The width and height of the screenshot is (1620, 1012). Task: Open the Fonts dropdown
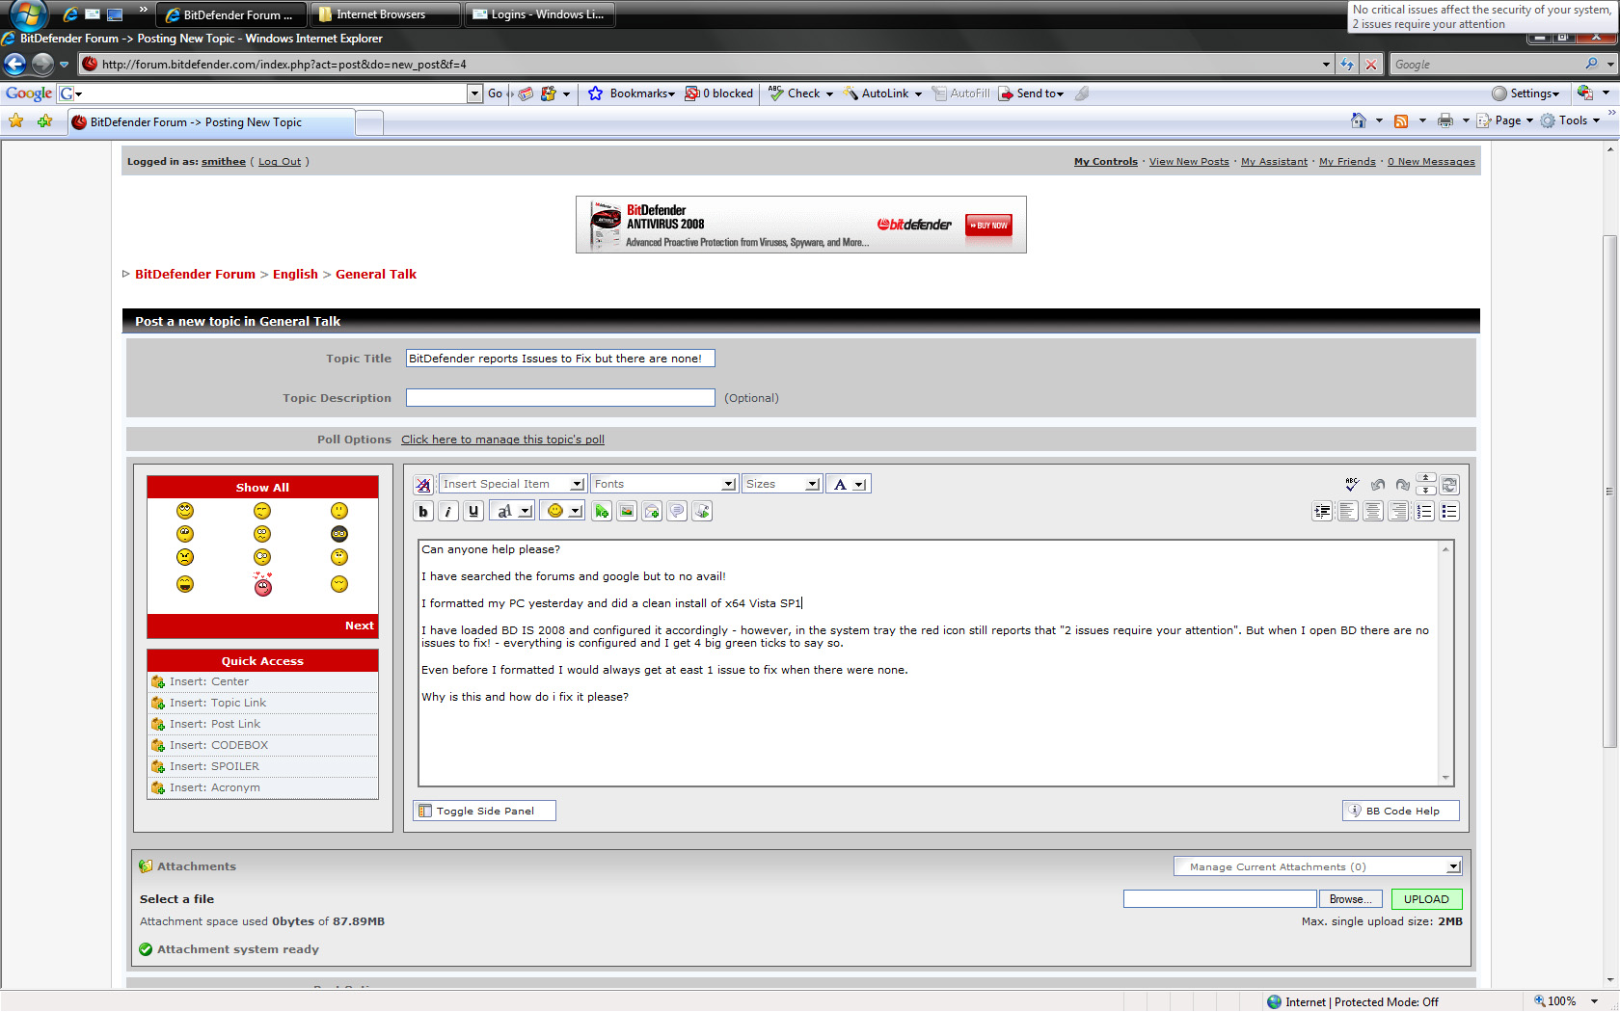click(x=664, y=484)
